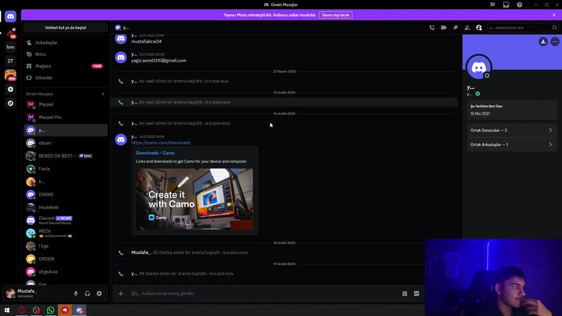Viewport: 562px width, 316px height.
Task: Open the inbox icon in the title bar
Action: [506, 5]
